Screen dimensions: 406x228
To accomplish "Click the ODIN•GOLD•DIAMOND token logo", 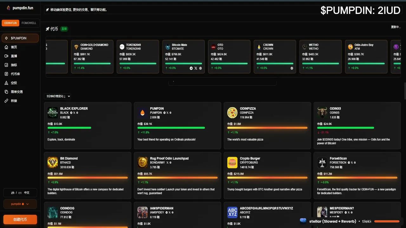I will click(76, 47).
